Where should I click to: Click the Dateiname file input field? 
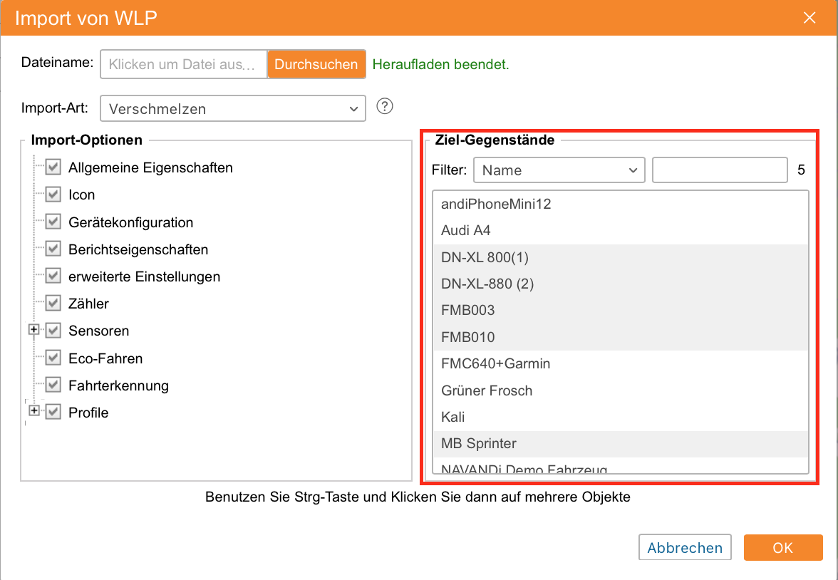[x=184, y=64]
